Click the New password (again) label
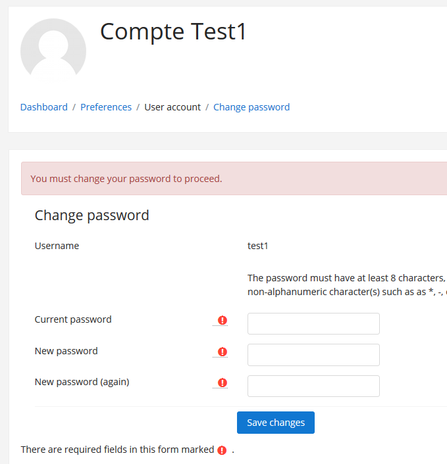 tap(82, 382)
